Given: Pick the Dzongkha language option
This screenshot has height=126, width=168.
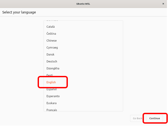Looking at the screenshot, I should pyautogui.click(x=83, y=68).
